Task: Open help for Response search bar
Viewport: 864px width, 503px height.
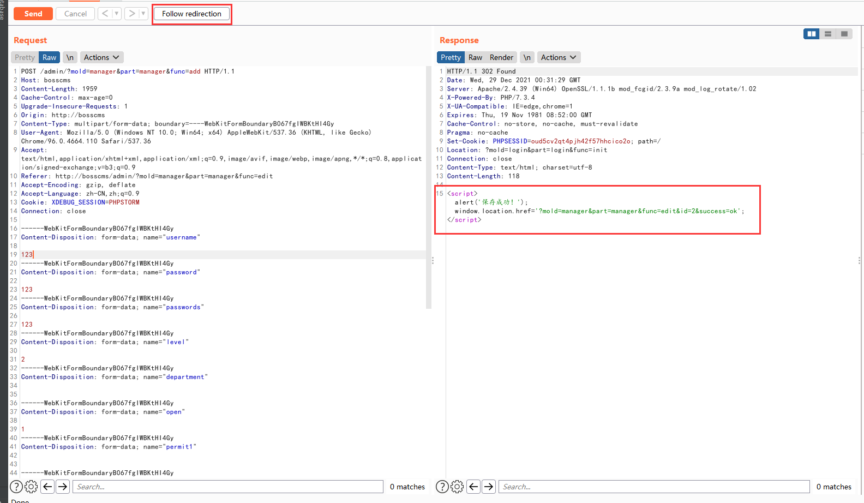Action: point(442,487)
